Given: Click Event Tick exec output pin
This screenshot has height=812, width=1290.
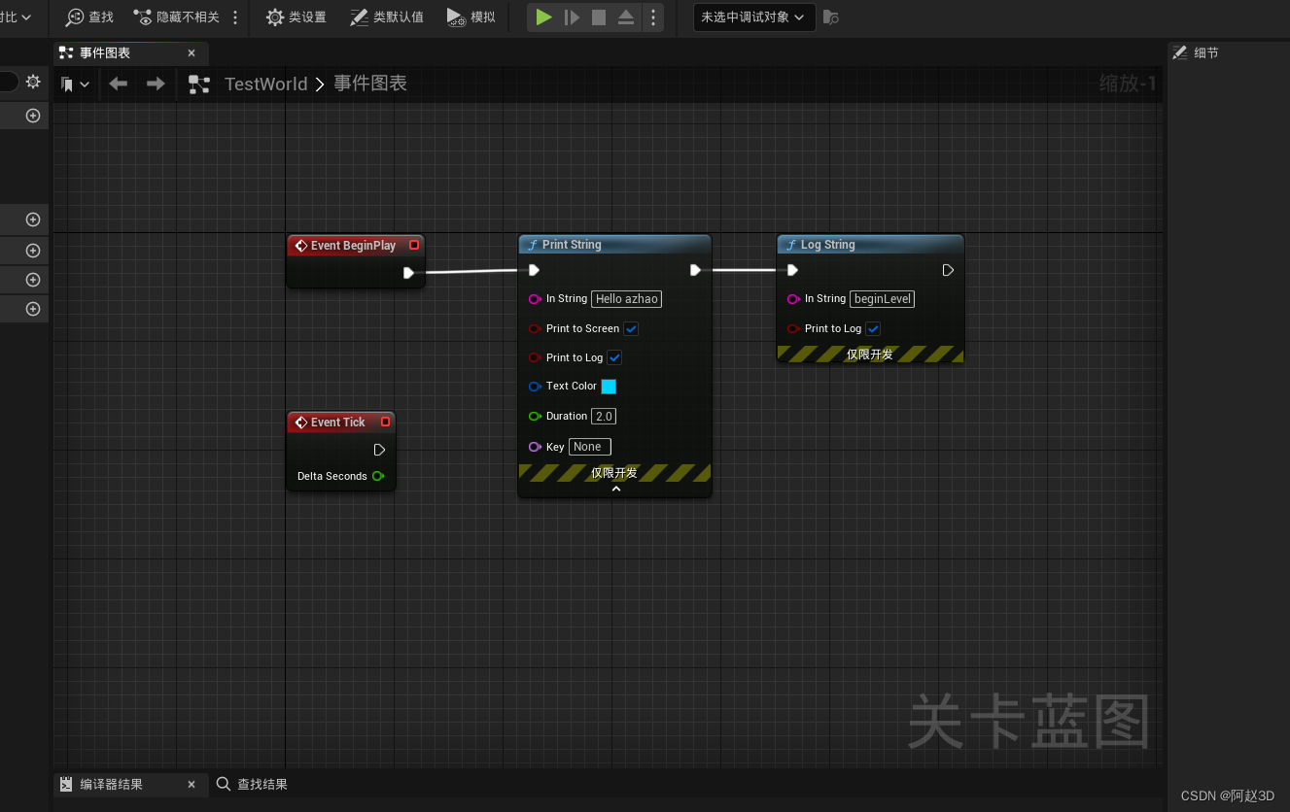Looking at the screenshot, I should coord(379,450).
